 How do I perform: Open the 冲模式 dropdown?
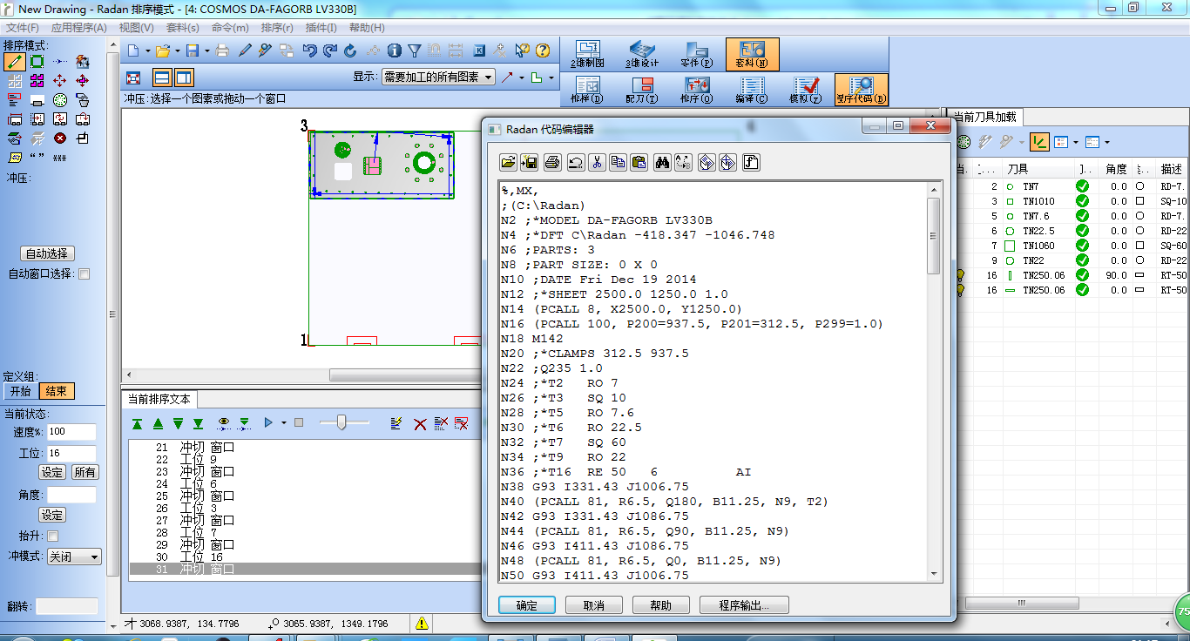(x=74, y=557)
